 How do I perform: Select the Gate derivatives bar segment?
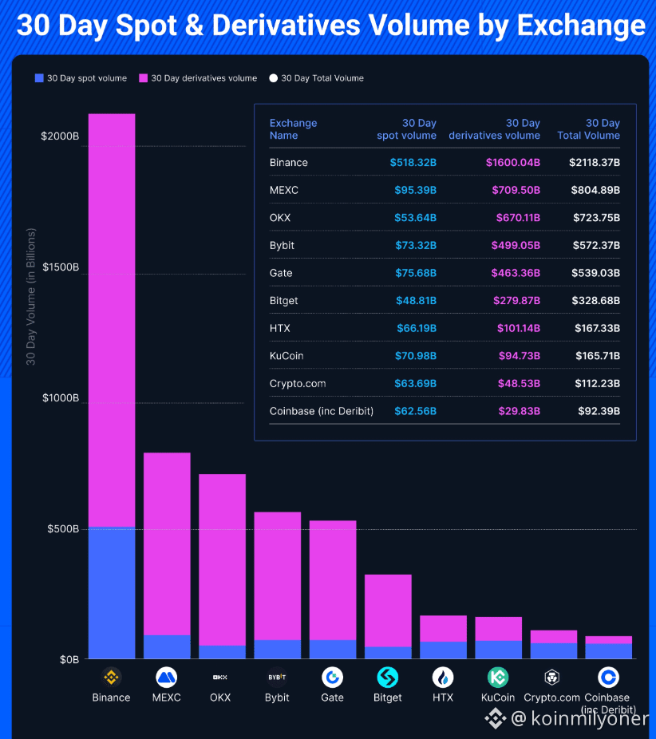(333, 580)
